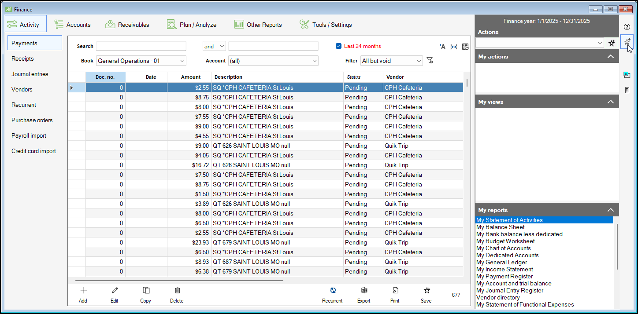Click the Recurrent refresh icon

[x=333, y=291]
